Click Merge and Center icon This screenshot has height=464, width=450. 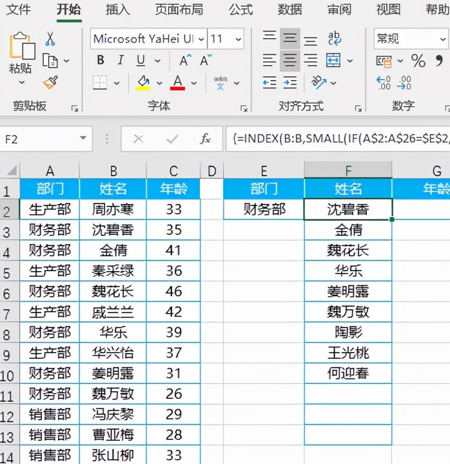pyautogui.click(x=333, y=60)
